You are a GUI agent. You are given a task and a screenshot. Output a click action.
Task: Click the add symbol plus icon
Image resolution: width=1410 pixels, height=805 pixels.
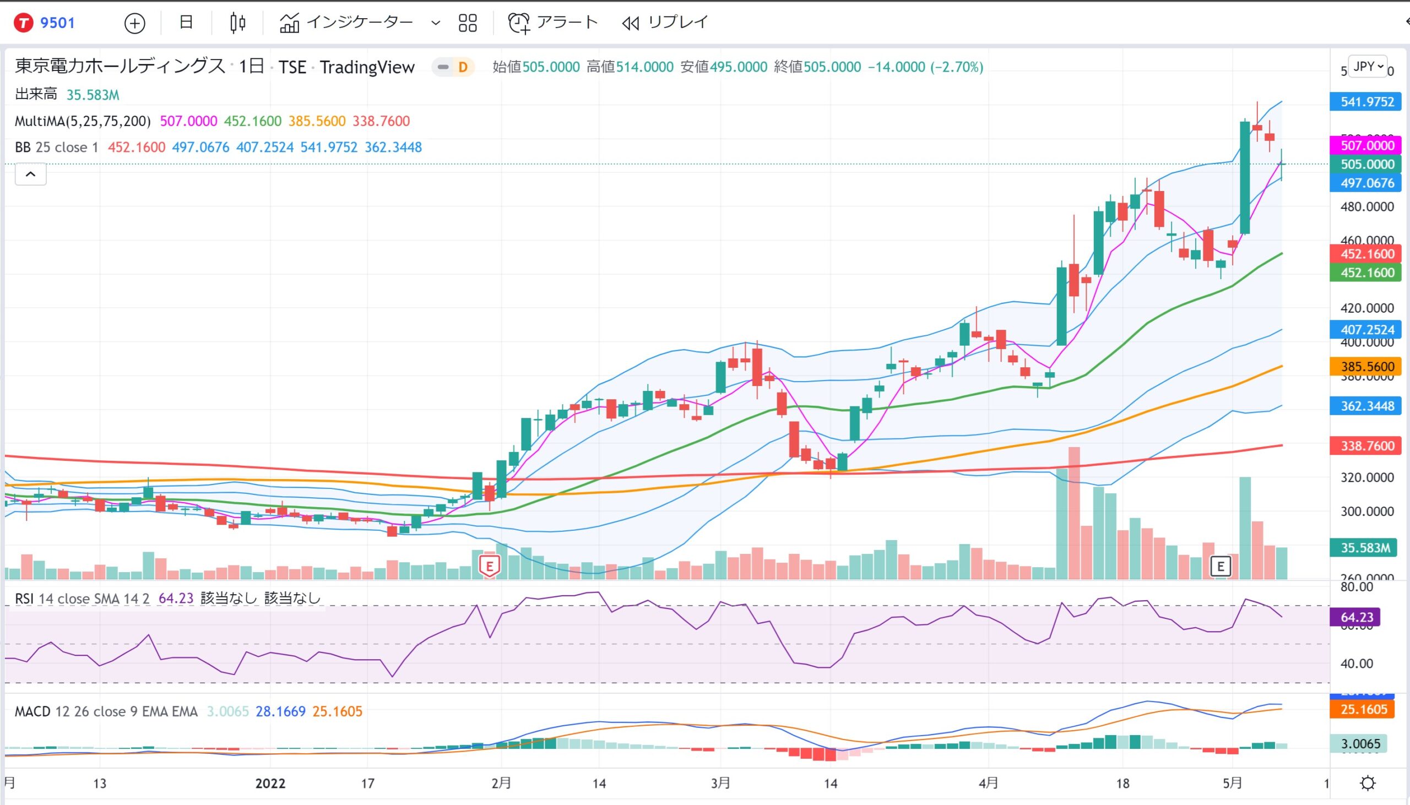coord(134,23)
